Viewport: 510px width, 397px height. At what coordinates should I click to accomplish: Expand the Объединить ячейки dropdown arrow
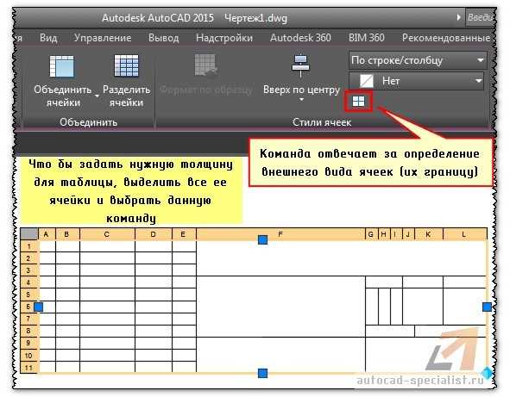click(x=97, y=96)
